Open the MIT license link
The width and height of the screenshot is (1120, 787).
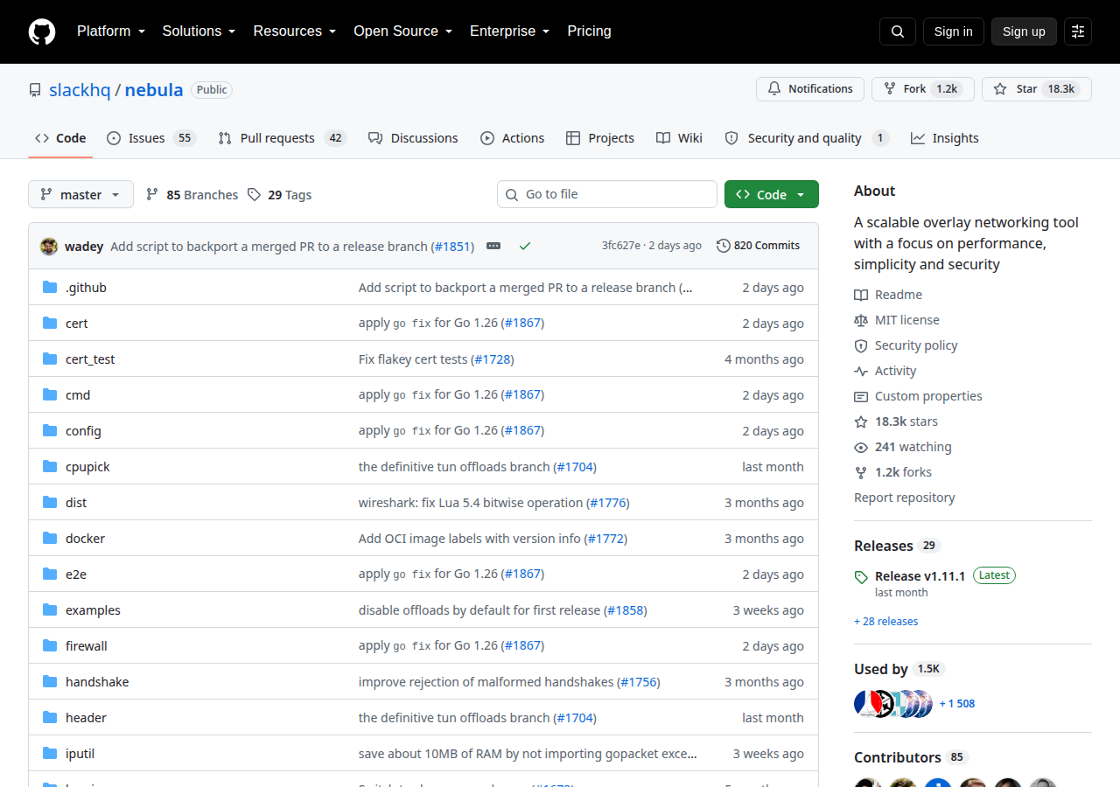pyautogui.click(x=907, y=320)
